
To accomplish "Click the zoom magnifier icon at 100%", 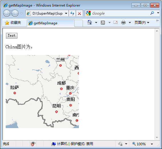I will pos(134,144).
